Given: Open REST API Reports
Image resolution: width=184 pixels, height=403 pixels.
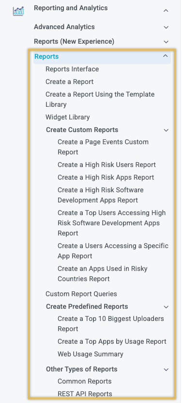Looking at the screenshot, I should pos(85,394).
